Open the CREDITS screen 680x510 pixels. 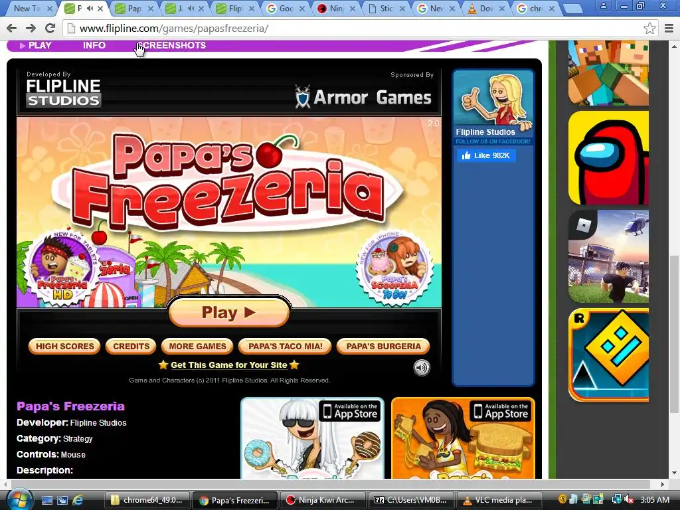point(131,347)
